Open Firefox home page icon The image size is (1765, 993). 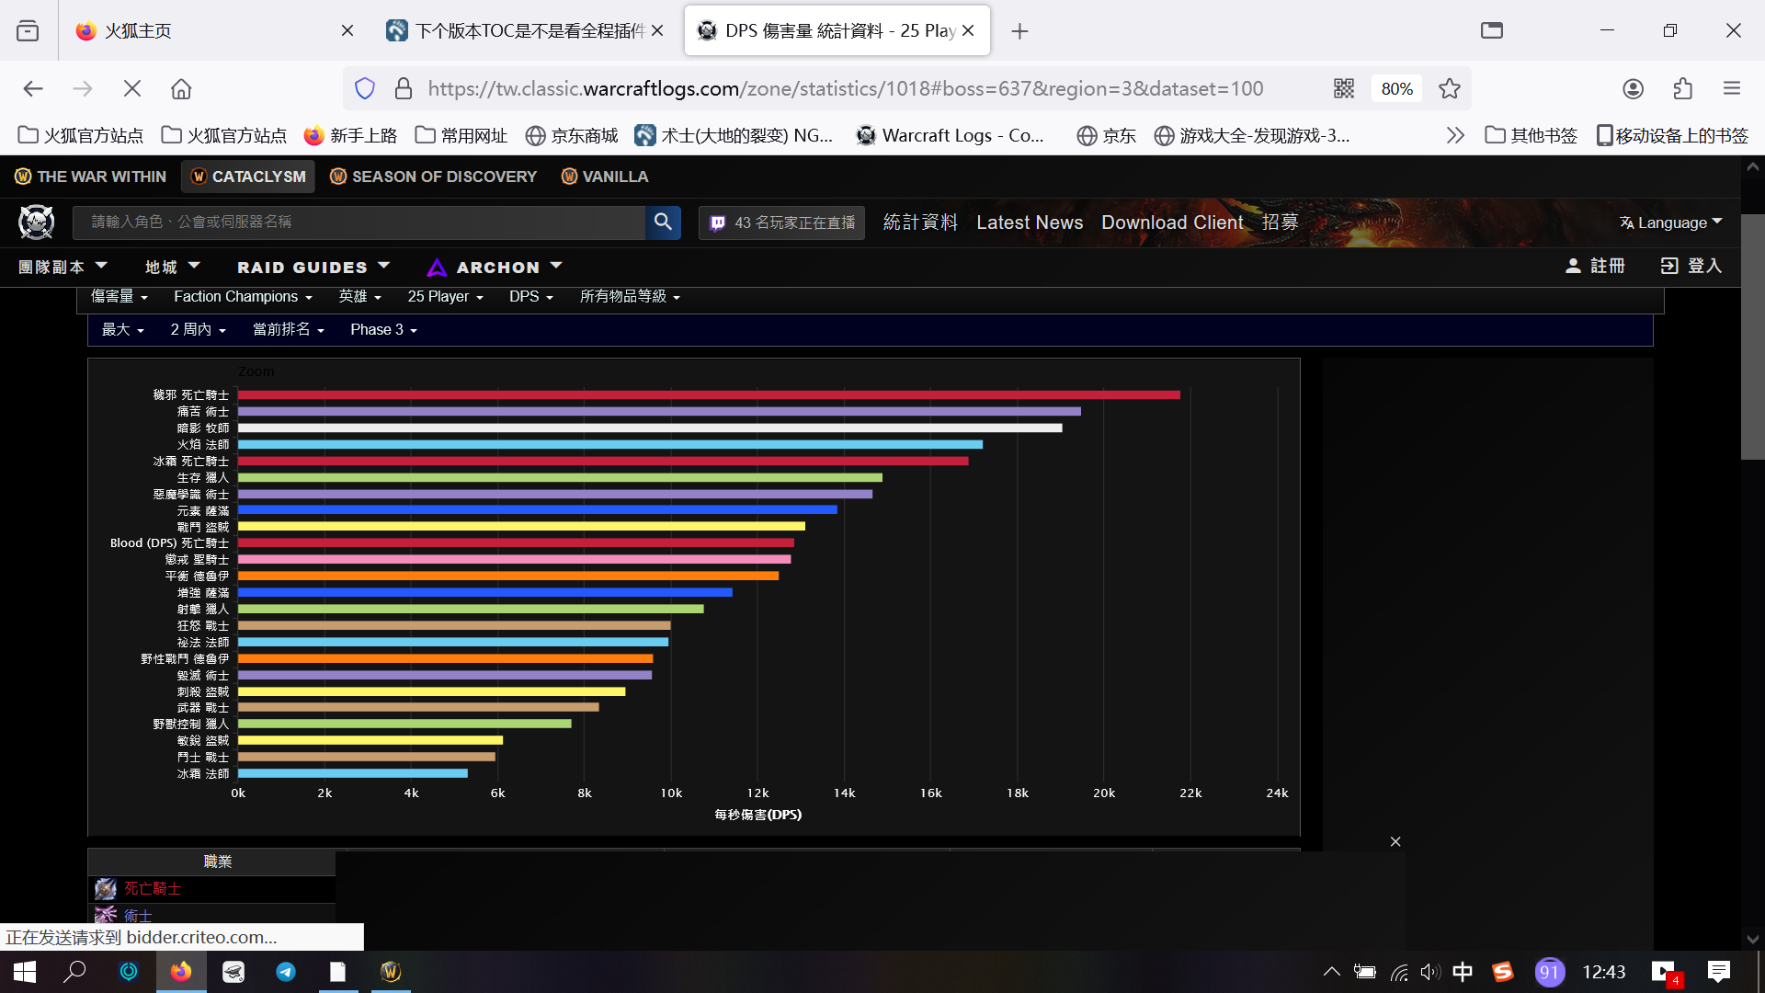coord(181,88)
